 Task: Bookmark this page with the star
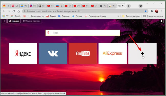tap(146, 11)
